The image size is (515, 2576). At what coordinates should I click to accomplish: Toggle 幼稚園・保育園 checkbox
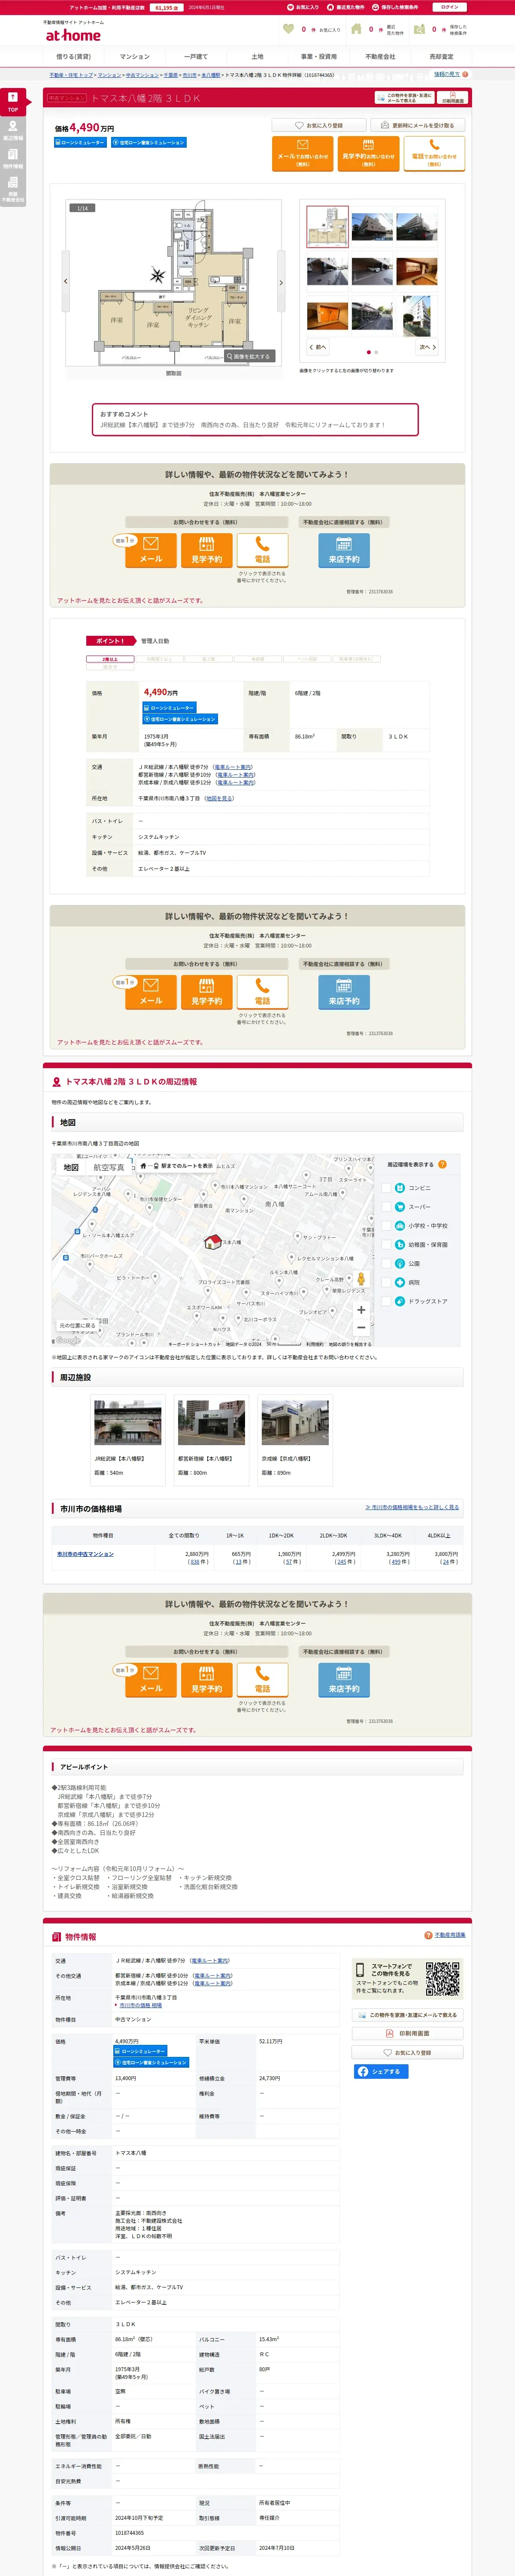coord(386,1244)
